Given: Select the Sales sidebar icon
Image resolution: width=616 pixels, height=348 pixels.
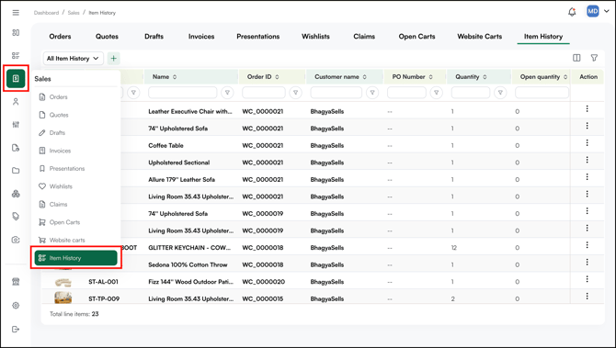Looking at the screenshot, I should tap(16, 78).
